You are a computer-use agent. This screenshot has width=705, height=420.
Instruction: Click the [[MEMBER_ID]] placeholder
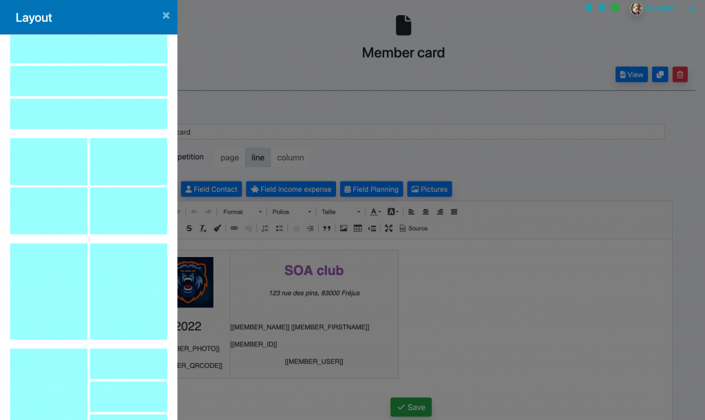coord(253,344)
